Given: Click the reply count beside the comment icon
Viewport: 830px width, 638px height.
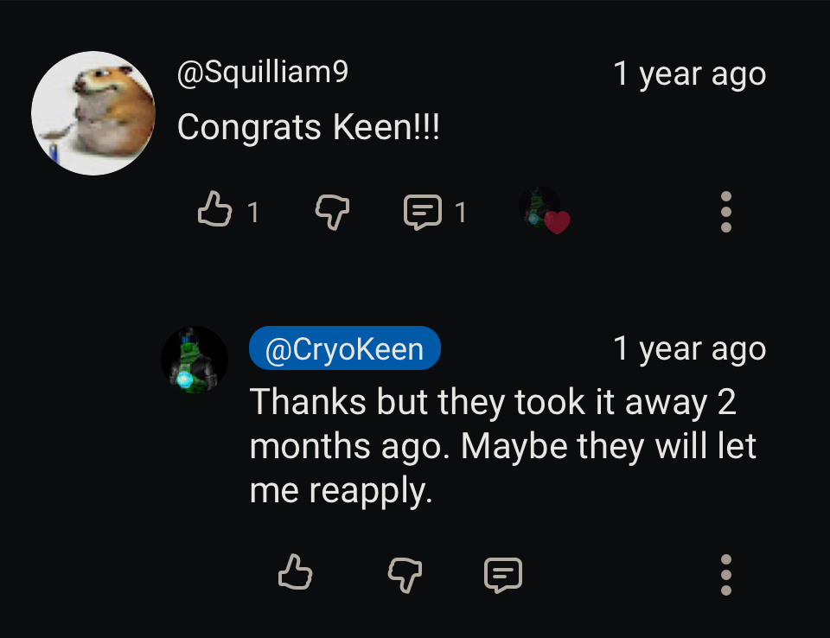Looking at the screenshot, I should pos(461,212).
